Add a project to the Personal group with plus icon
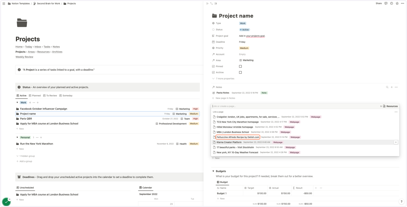Image resolution: width=407 pixels, height=207 pixels. (41, 138)
